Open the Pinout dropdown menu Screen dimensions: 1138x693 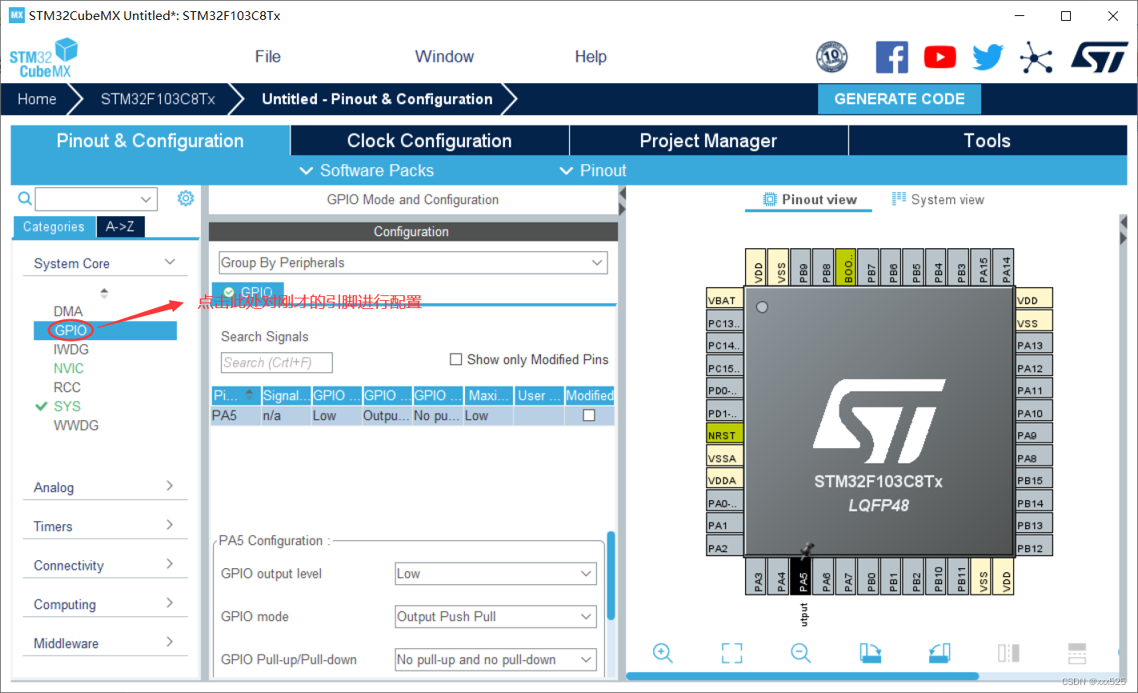(594, 170)
